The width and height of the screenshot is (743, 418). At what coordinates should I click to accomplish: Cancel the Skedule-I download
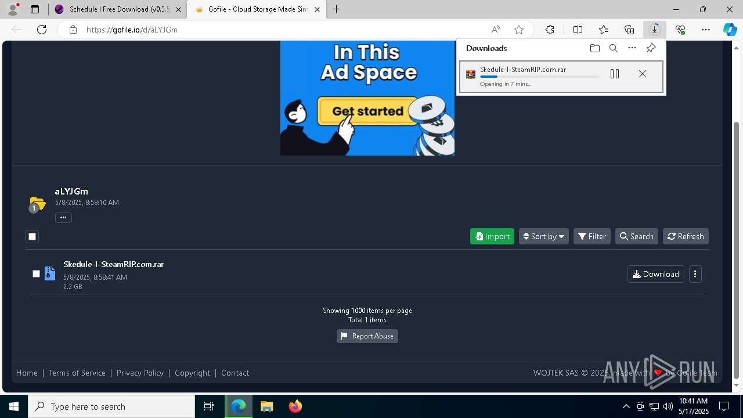(643, 74)
